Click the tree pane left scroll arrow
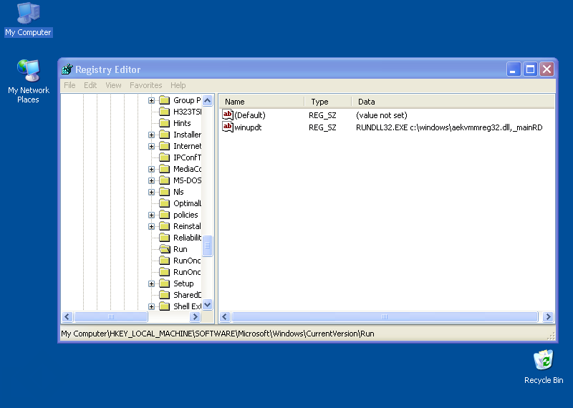The height and width of the screenshot is (408, 573). tap(67, 316)
